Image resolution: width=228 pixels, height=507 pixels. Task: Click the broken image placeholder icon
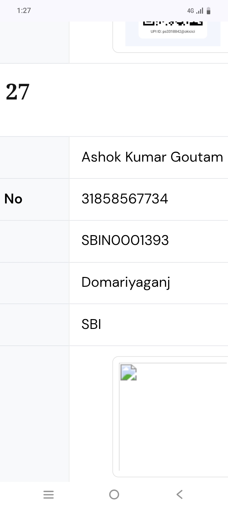tap(129, 372)
